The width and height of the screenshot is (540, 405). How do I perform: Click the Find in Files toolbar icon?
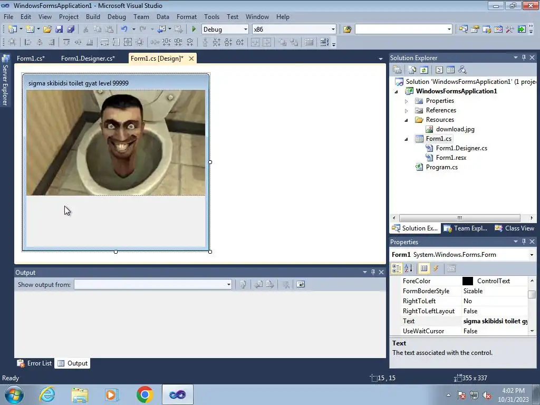tap(347, 30)
